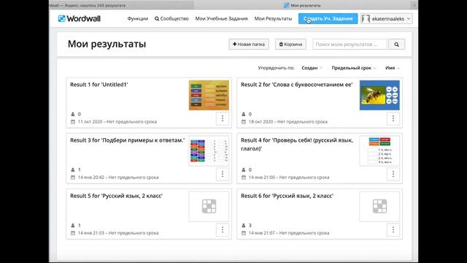Click the Wordwall logo
This screenshot has height=263, width=467.
pyautogui.click(x=80, y=18)
